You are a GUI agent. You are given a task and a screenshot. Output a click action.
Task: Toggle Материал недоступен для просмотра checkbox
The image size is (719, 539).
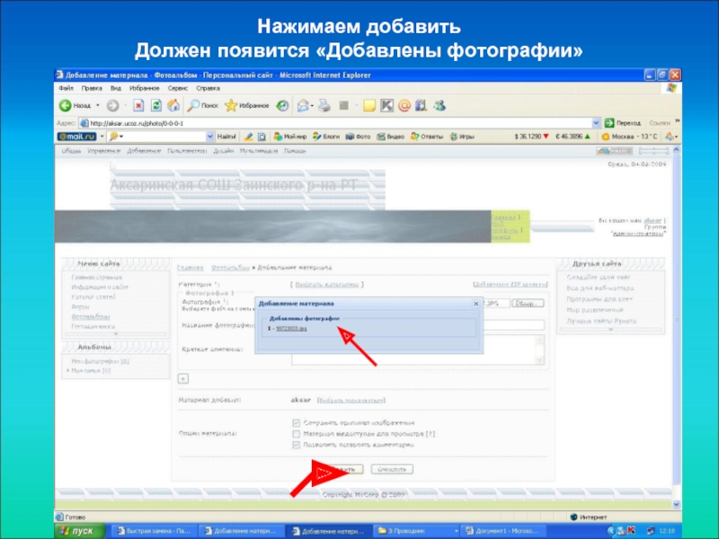[x=297, y=434]
